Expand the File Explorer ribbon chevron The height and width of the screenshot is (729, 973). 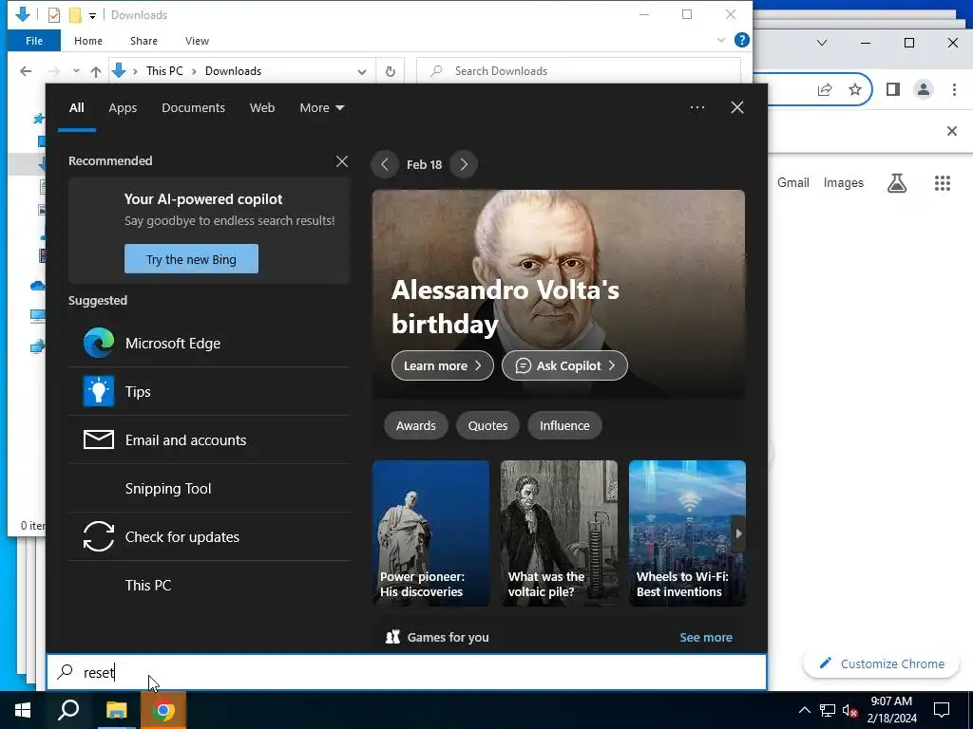(x=721, y=40)
